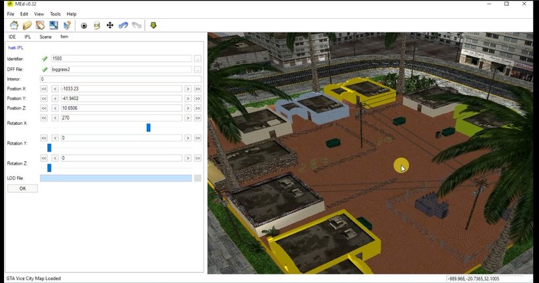Screen dimensions: 539x283
Task: Click the Identifier field showing 1580
Action: 121,58
